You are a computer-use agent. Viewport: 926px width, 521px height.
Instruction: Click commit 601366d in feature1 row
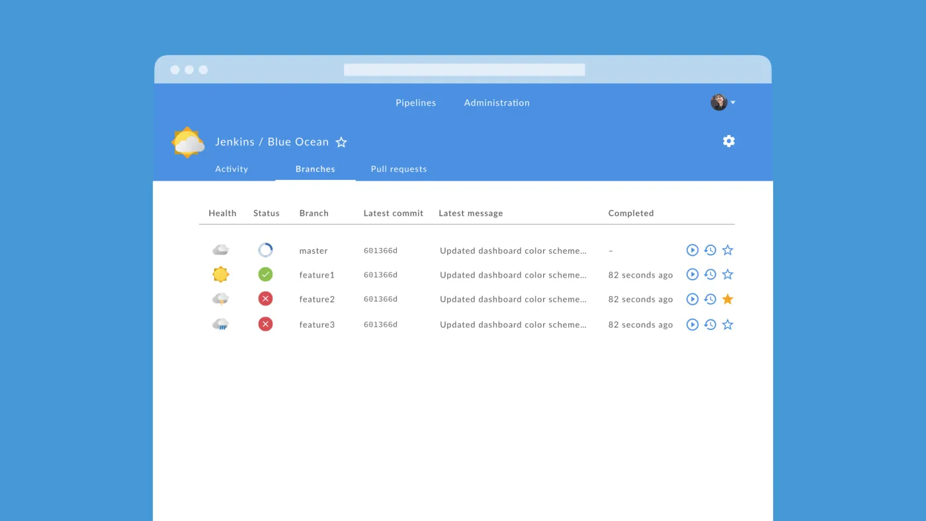point(380,275)
